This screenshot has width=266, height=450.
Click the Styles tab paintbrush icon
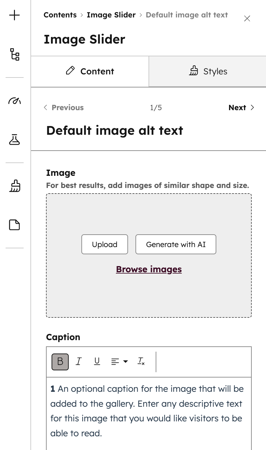click(x=194, y=71)
